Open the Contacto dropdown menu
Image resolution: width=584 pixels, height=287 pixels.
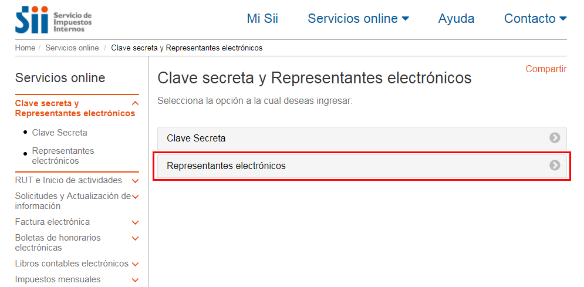click(535, 18)
